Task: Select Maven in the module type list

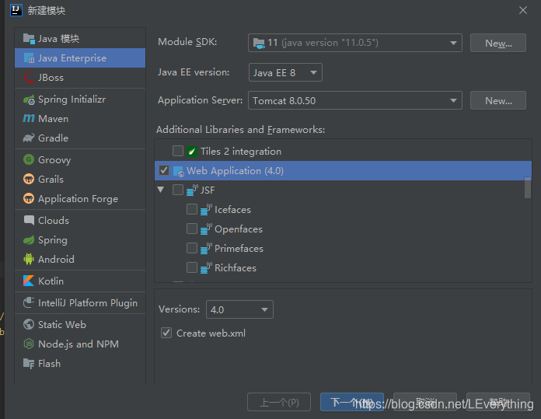Action: [x=80, y=119]
